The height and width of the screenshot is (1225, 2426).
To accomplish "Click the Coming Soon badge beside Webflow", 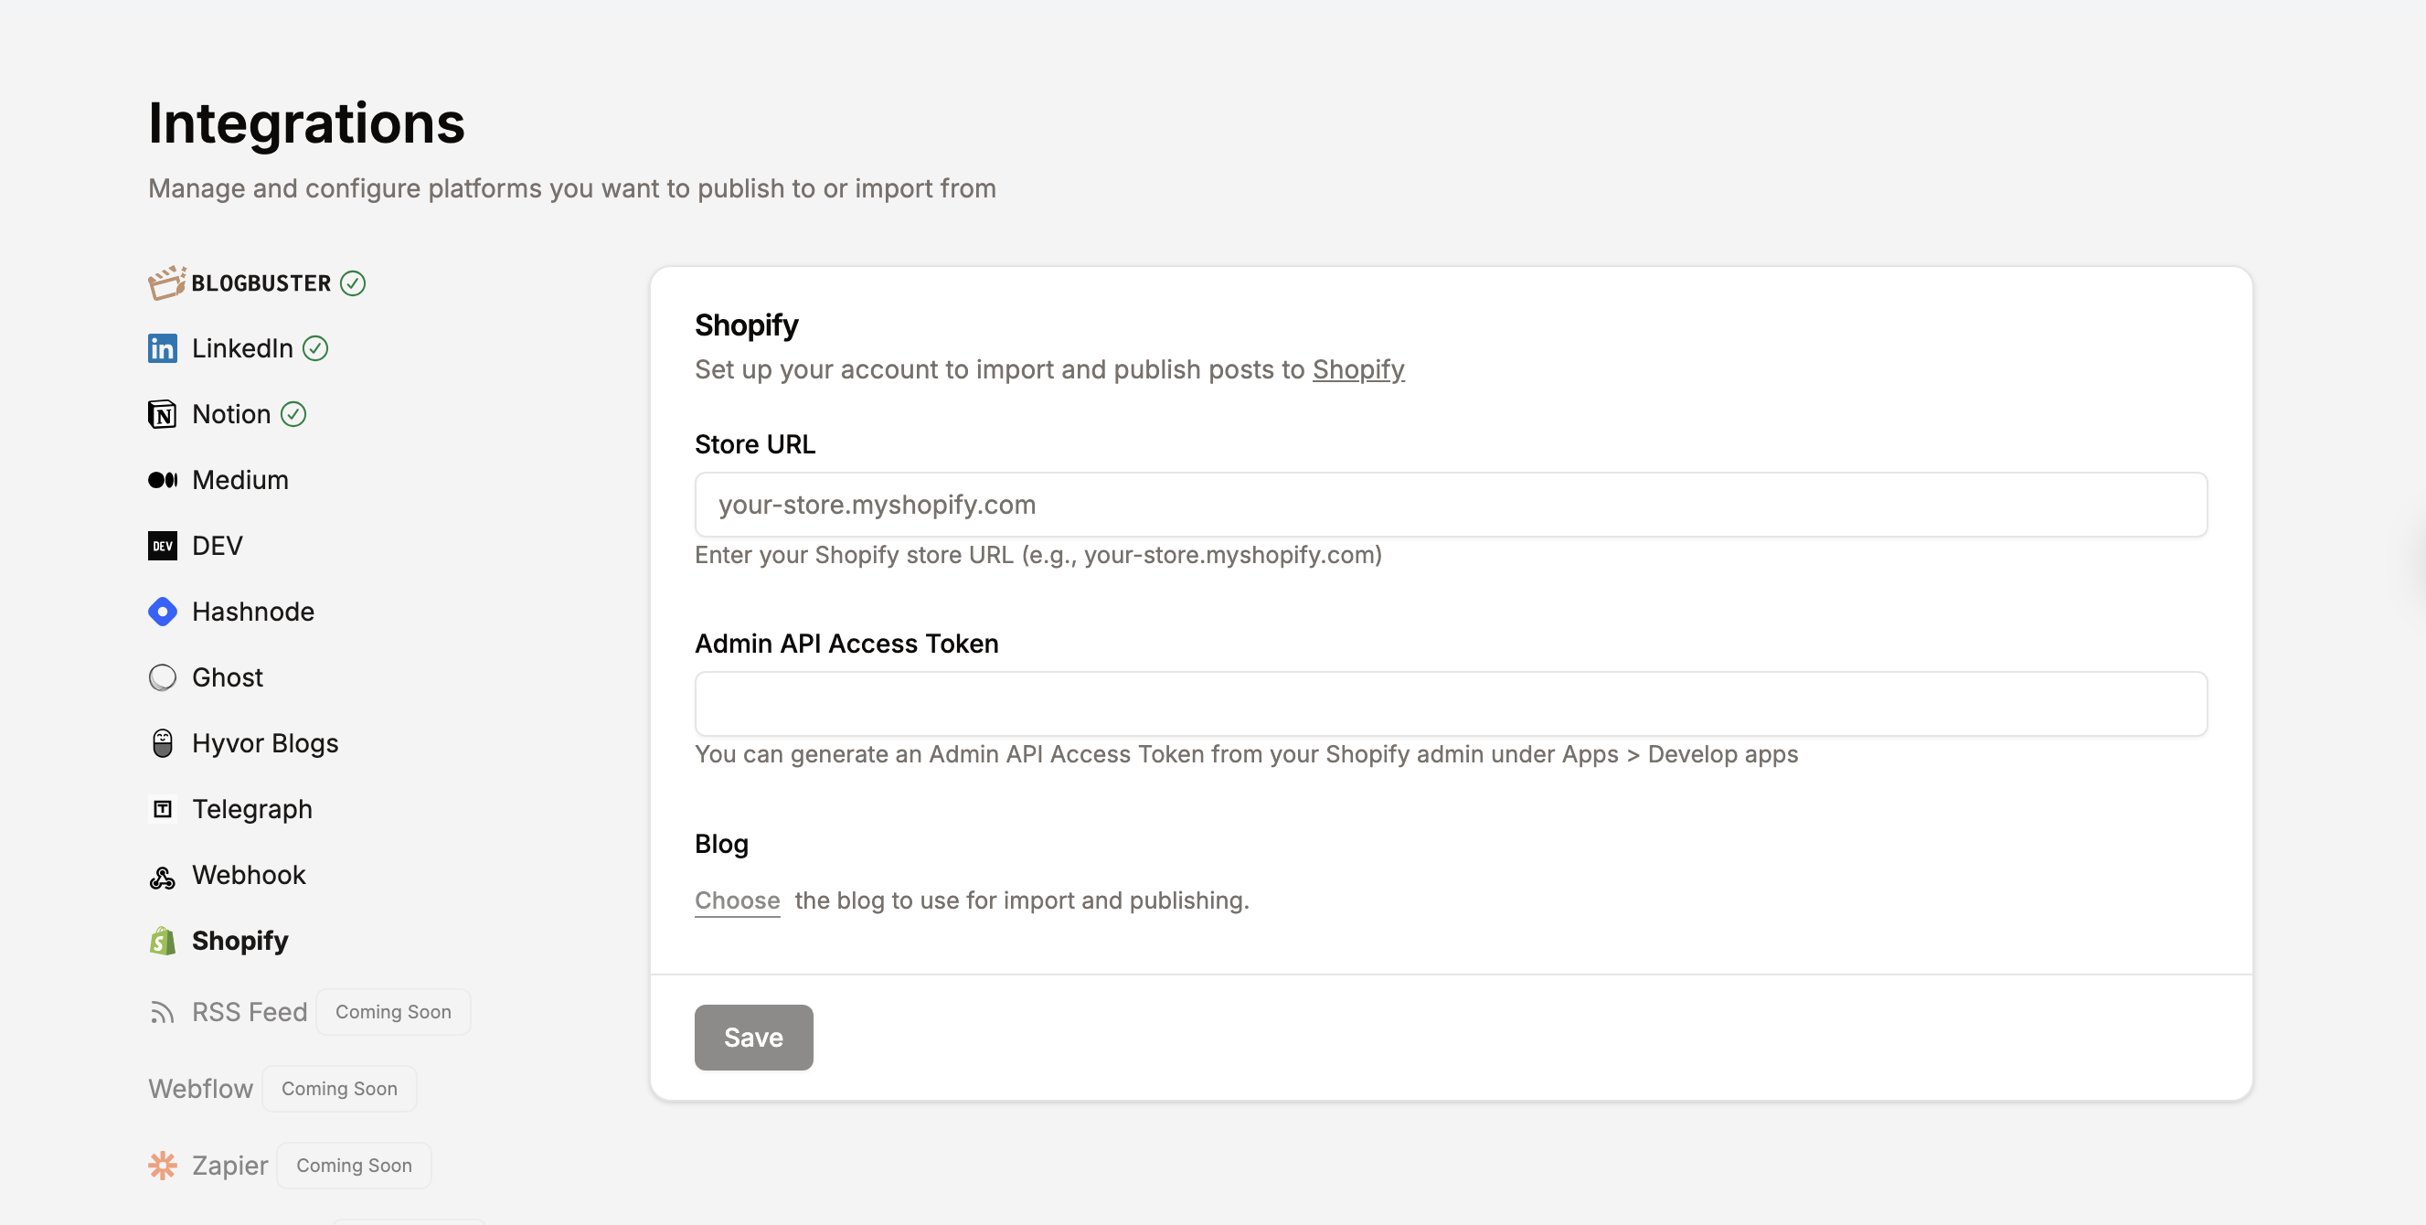I will 339,1090.
